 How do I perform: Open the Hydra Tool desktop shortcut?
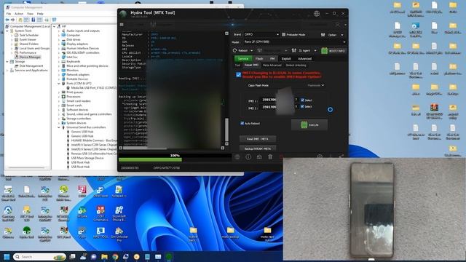[26, 232]
